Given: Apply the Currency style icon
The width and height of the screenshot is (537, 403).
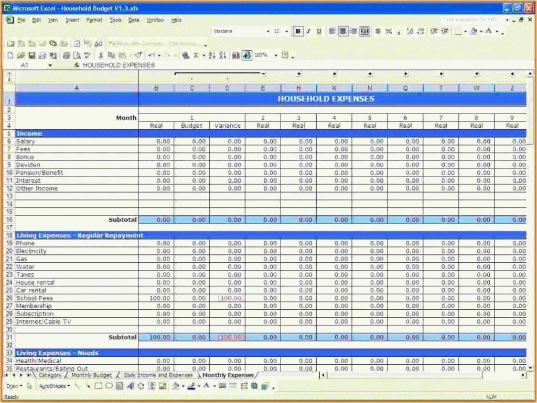Looking at the screenshot, I should (x=377, y=30).
